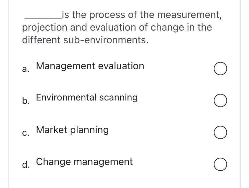Click the option letter 'b.'

click(x=26, y=101)
